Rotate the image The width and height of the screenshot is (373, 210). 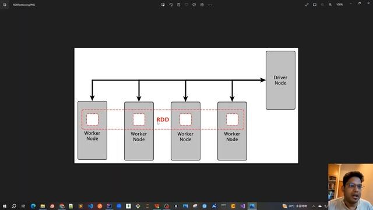tap(171, 5)
